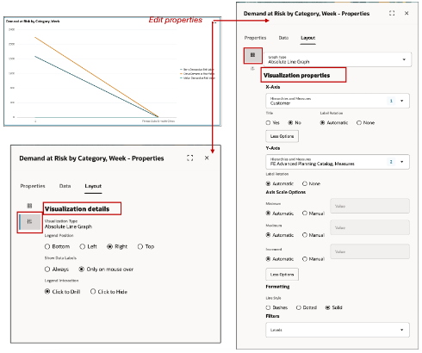This screenshot has height=353, width=422.
Task: Click the Increment Value input field
Action: pos(369,251)
